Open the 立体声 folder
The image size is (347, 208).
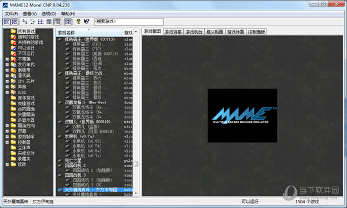click(24, 148)
